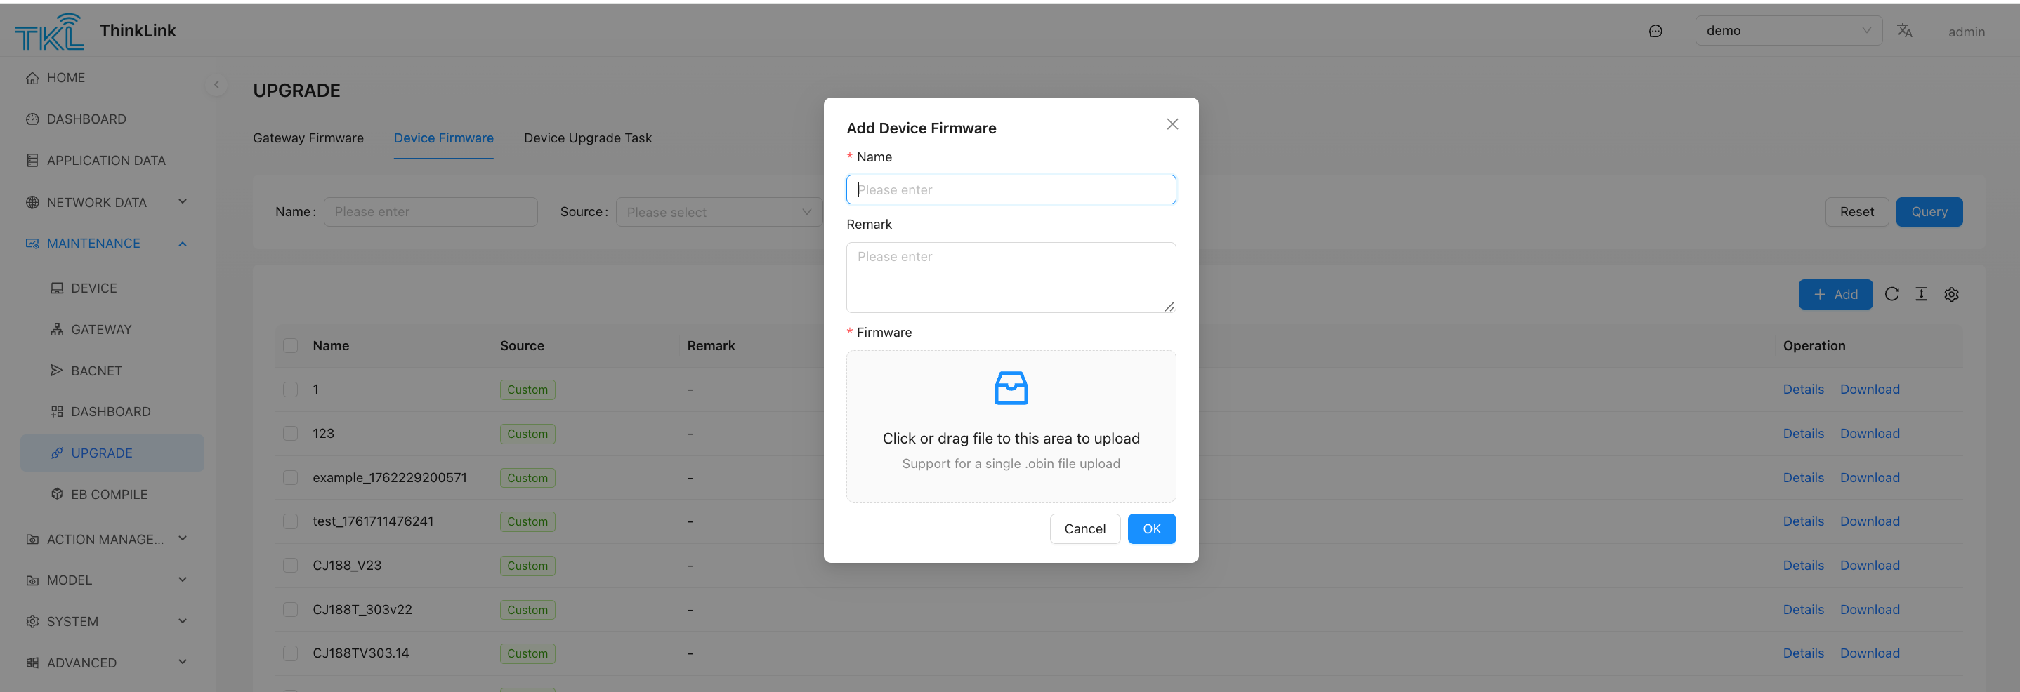Click the language translation icon in header
2020x692 pixels.
coord(1904,31)
